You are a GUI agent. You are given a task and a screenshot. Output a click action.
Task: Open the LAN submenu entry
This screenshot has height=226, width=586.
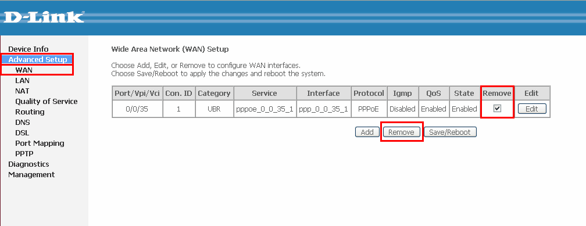pyautogui.click(x=23, y=80)
